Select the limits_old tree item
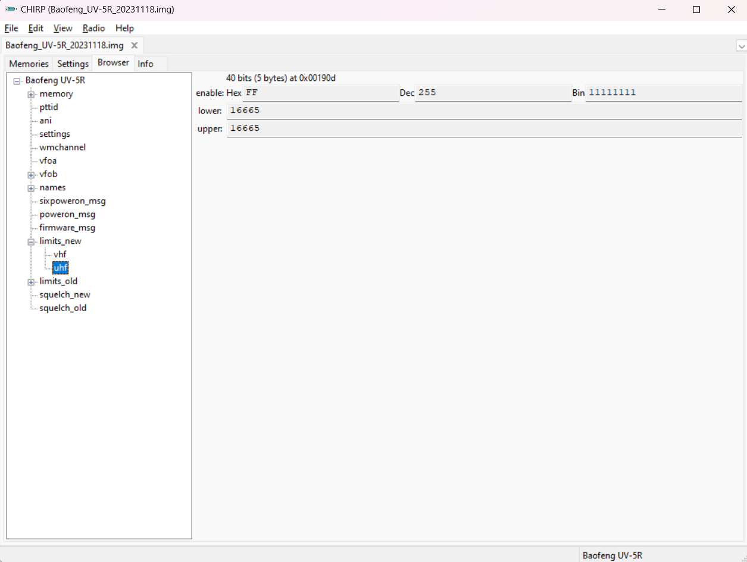747x562 pixels. pos(58,281)
